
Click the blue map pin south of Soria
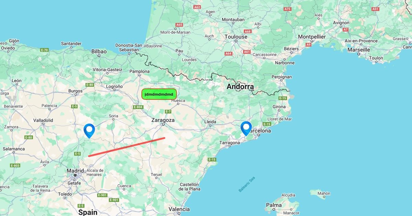pyautogui.click(x=89, y=131)
